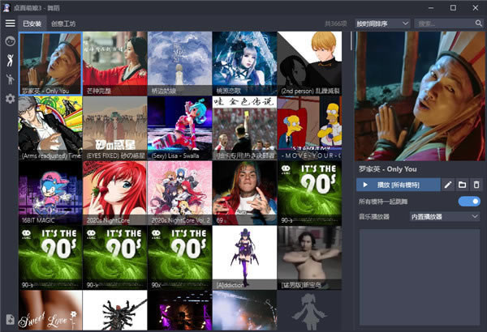The image size is (487, 332).
Task: Select the (EYES FIXED) 砂の惑星 thumbnail
Action: pyautogui.click(x=115, y=128)
